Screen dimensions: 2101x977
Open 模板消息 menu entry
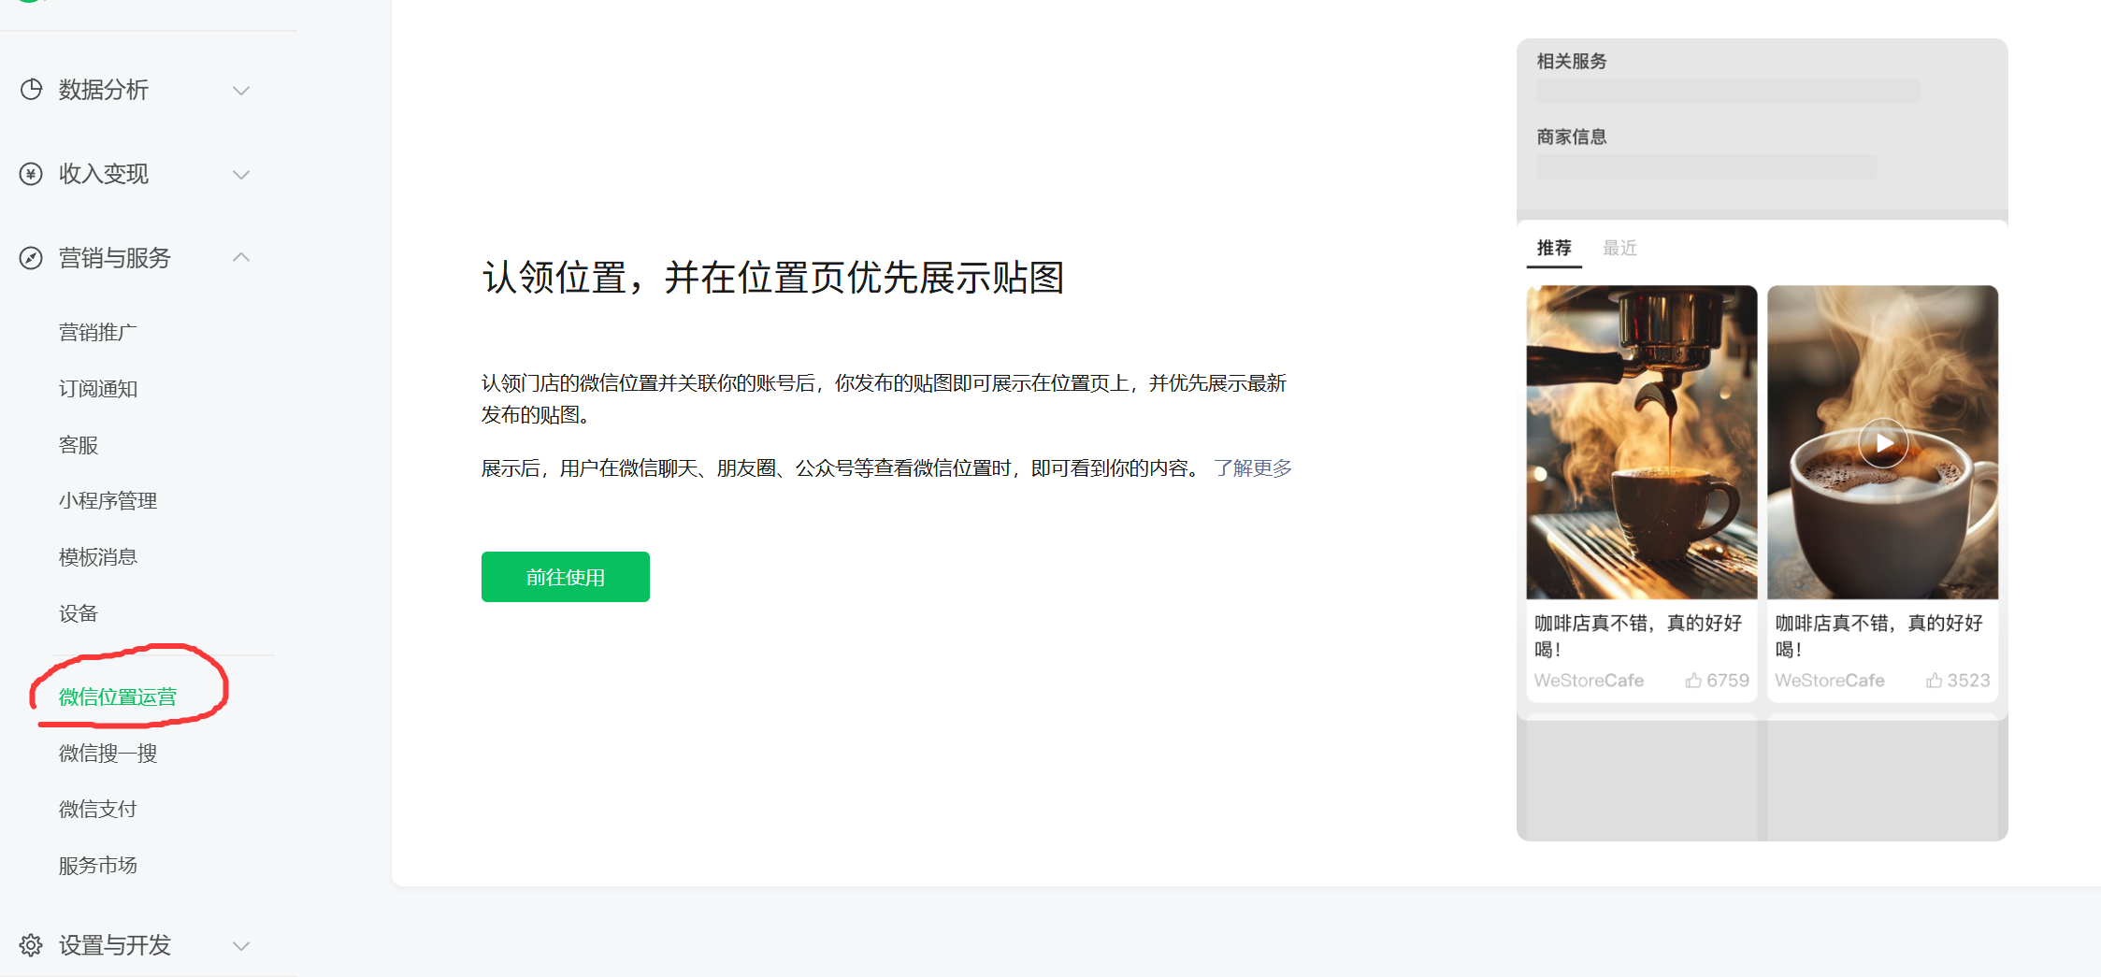click(x=98, y=557)
